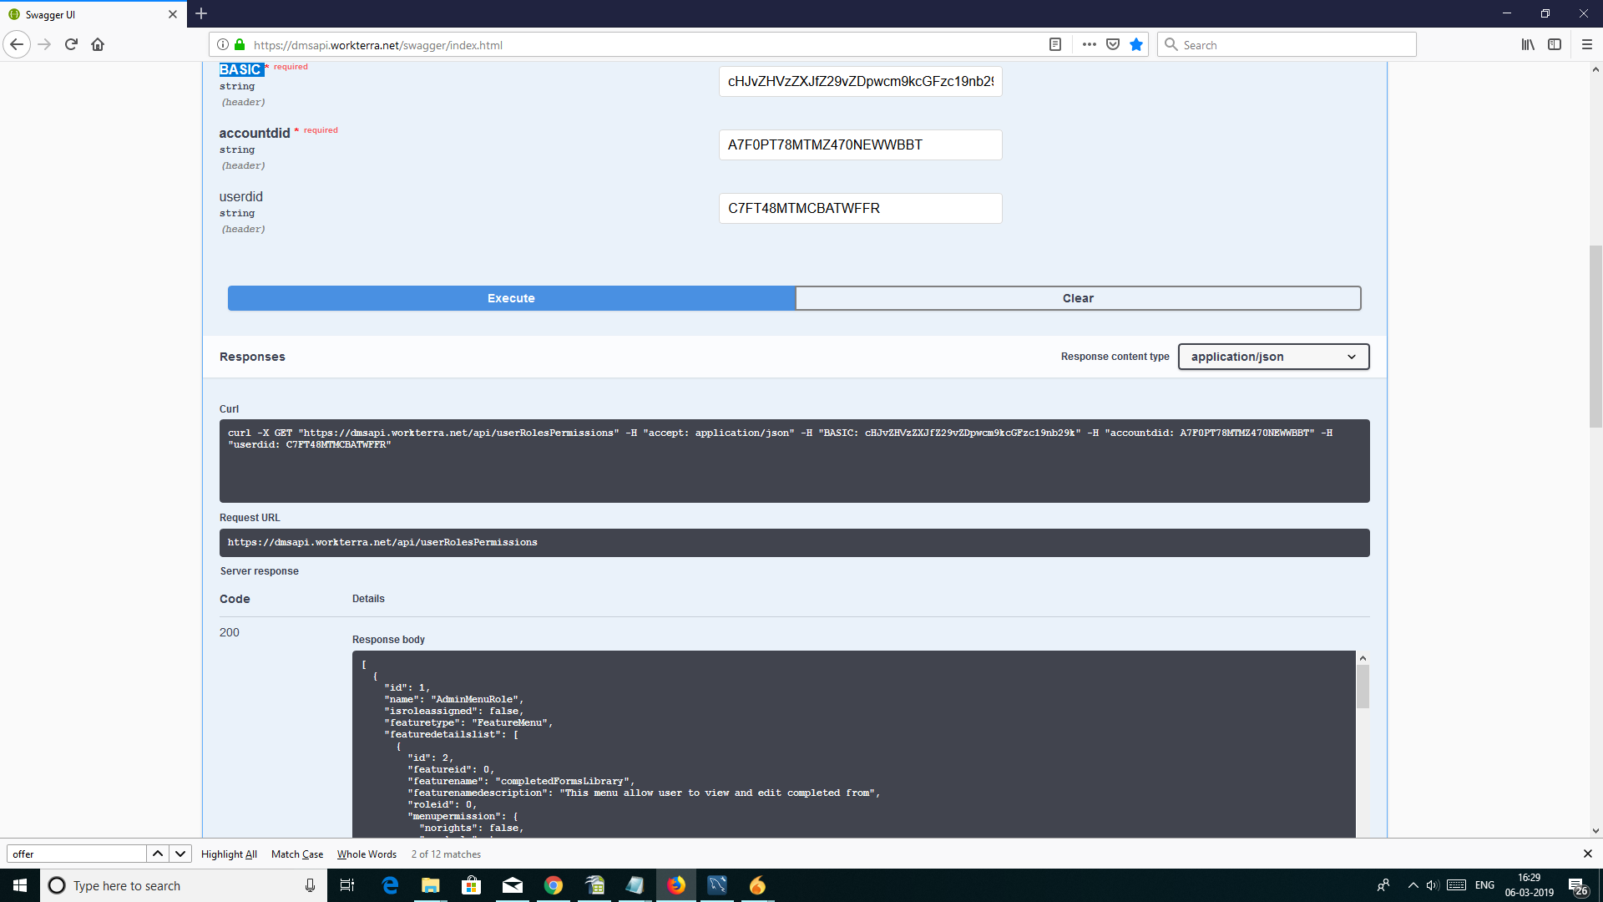Open the volume control in tray
Viewport: 1603px width, 902px height.
pyautogui.click(x=1433, y=885)
